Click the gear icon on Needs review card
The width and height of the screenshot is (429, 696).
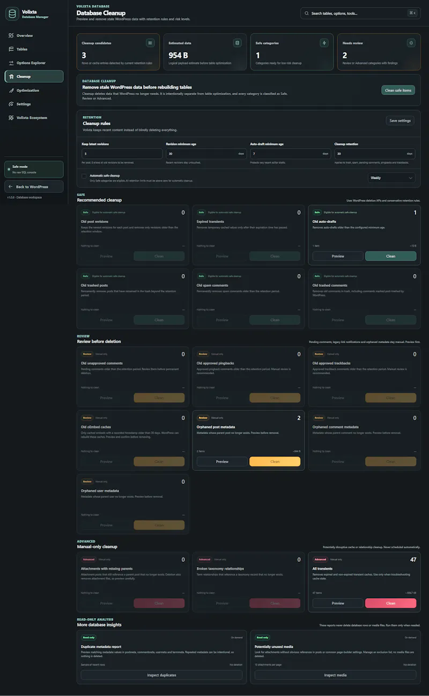[x=411, y=43]
